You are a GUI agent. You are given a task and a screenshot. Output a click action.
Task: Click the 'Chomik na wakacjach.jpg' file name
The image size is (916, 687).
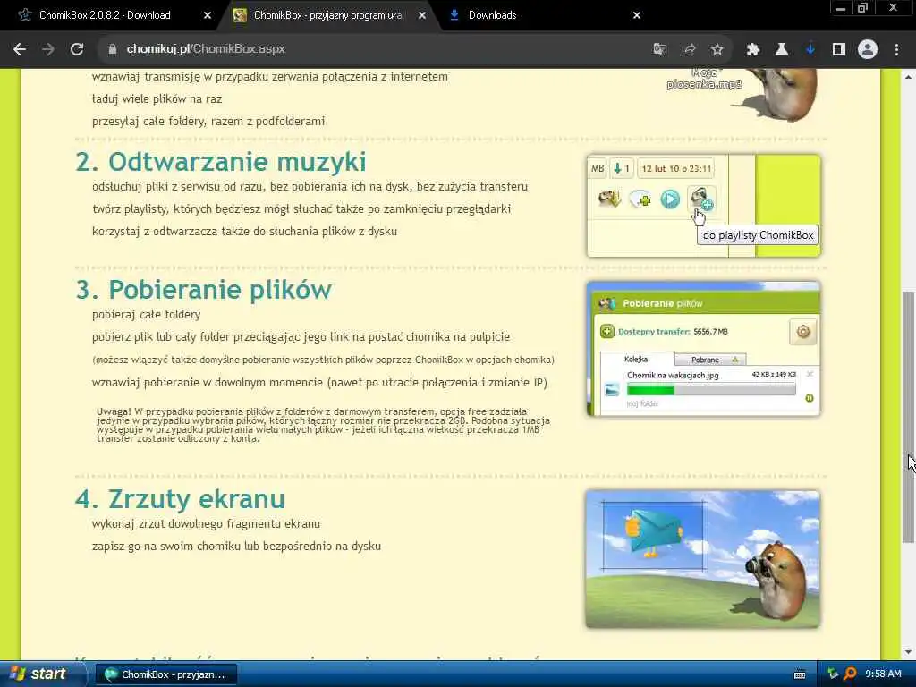[x=673, y=375]
